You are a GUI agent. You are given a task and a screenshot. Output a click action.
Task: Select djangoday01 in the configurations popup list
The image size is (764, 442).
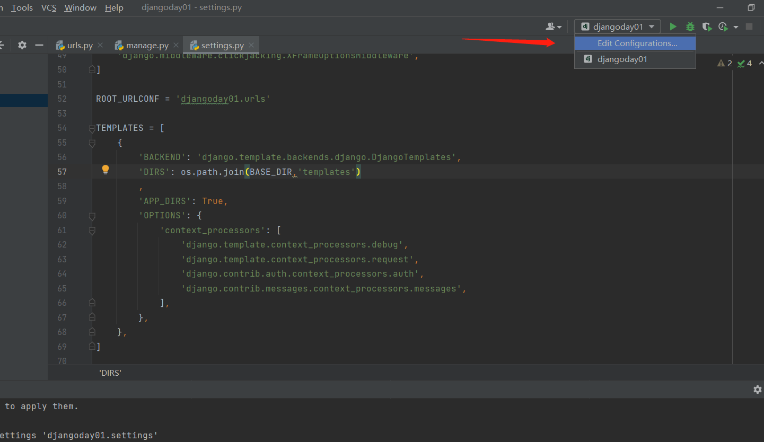635,59
